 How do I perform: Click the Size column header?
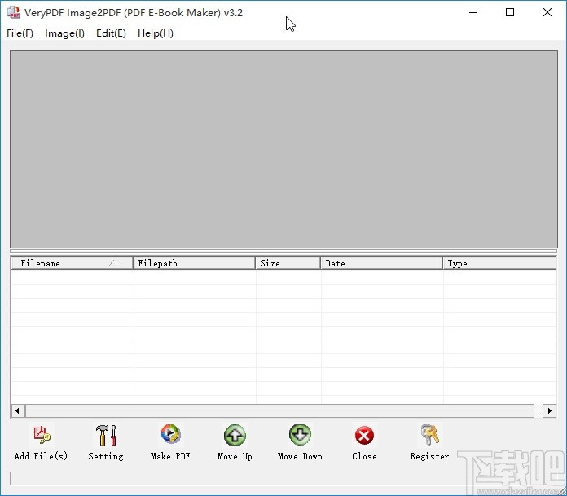point(288,263)
